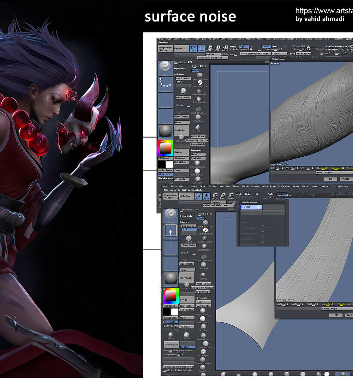353x378 pixels.
Task: Toggle the Double option in lower screenshot
Action: (x=187, y=347)
